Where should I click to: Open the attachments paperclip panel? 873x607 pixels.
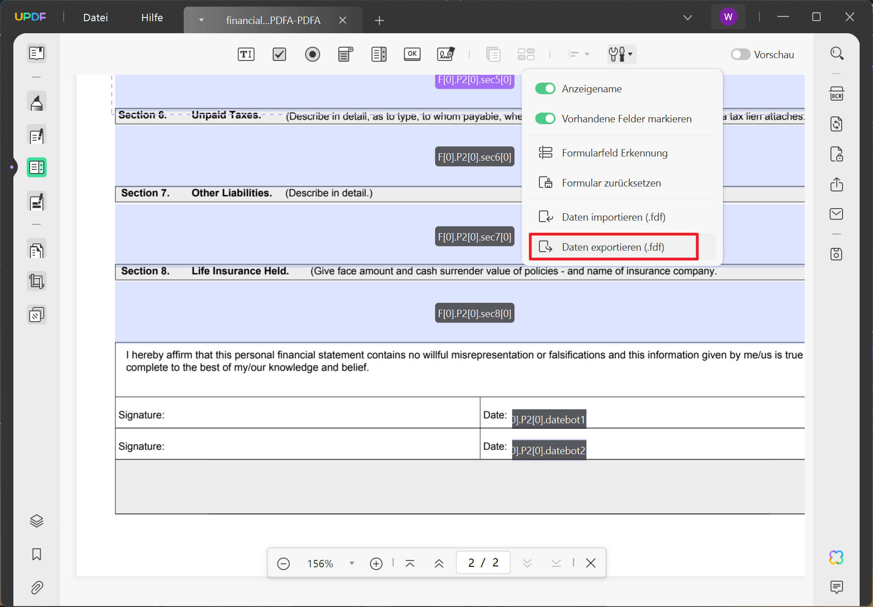tap(37, 587)
